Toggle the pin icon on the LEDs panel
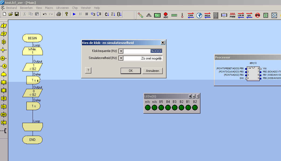This screenshot has height=161, width=281. pos(190,96)
